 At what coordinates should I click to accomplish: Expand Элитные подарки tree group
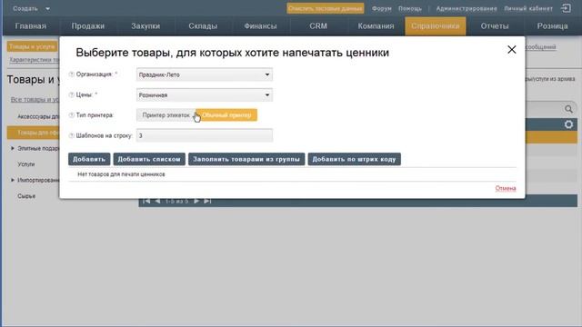13,148
